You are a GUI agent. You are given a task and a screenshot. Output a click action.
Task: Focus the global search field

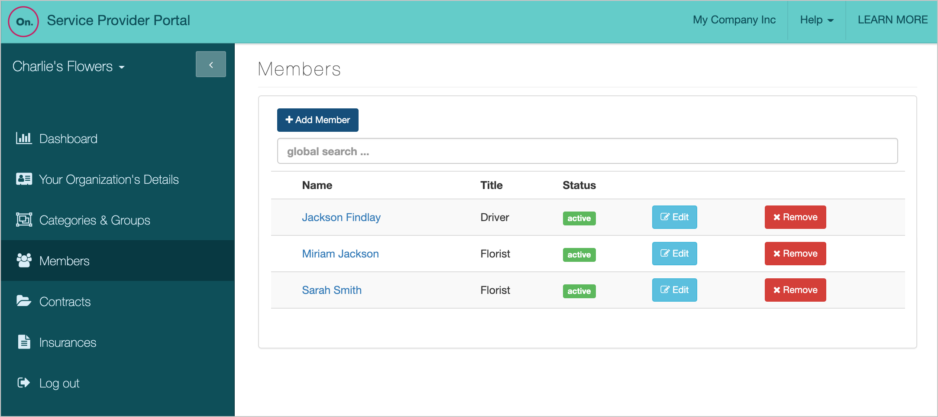[587, 151]
